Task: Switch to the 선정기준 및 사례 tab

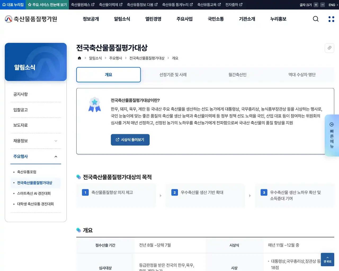Action: [173, 75]
